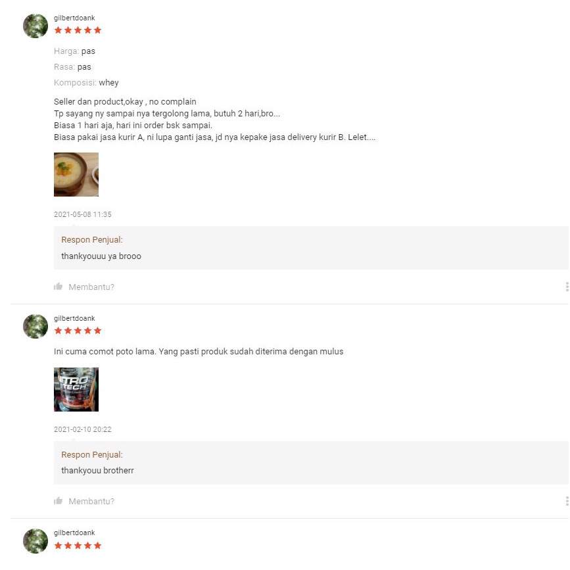This screenshot has width=570, height=570.
Task: Open the three-dot menu for the 2021-05-08 review
Action: pos(566,287)
